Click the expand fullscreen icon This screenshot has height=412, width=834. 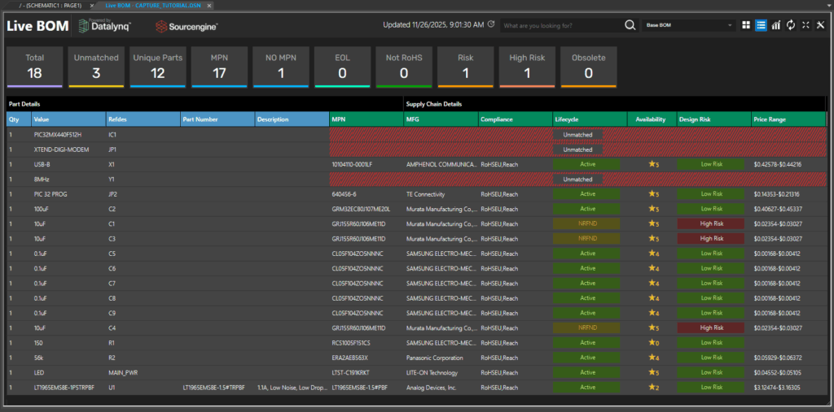tap(805, 25)
